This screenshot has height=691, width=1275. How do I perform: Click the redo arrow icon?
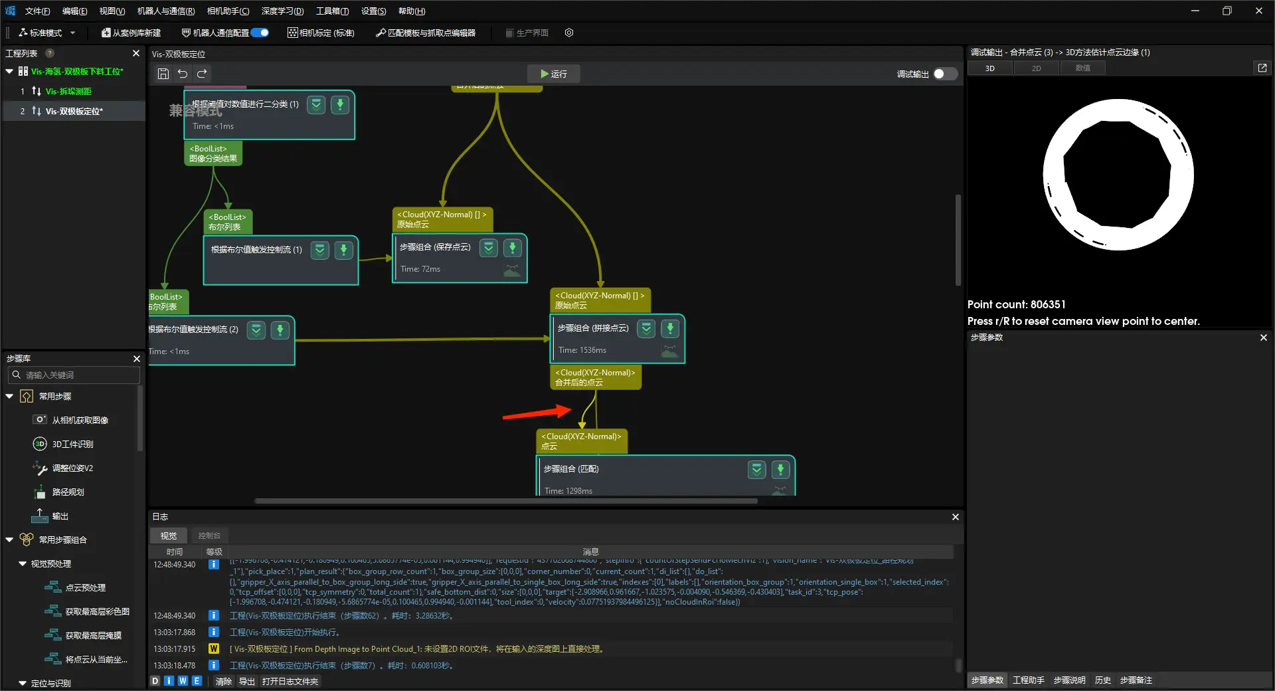pyautogui.click(x=202, y=74)
